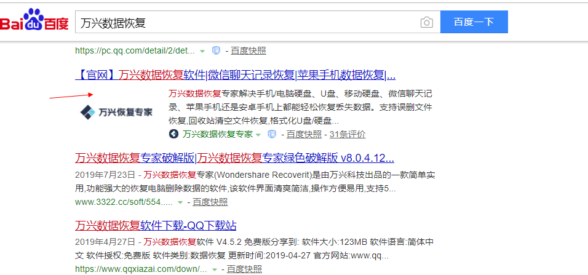Expand dropdown arrow after 万兴数据恢复专家 source
Viewport: 588px width, 275px height.
pyautogui.click(x=258, y=134)
